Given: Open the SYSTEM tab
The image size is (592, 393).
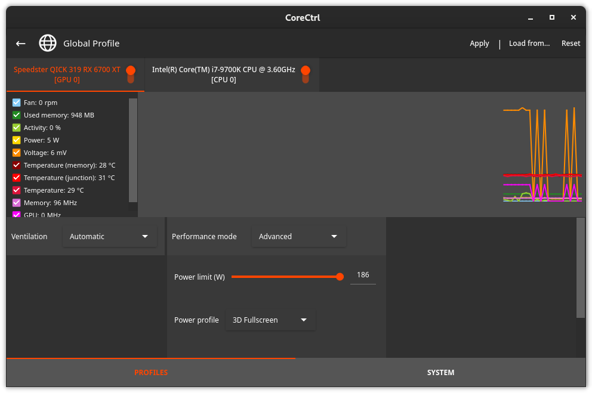Looking at the screenshot, I should click(440, 372).
